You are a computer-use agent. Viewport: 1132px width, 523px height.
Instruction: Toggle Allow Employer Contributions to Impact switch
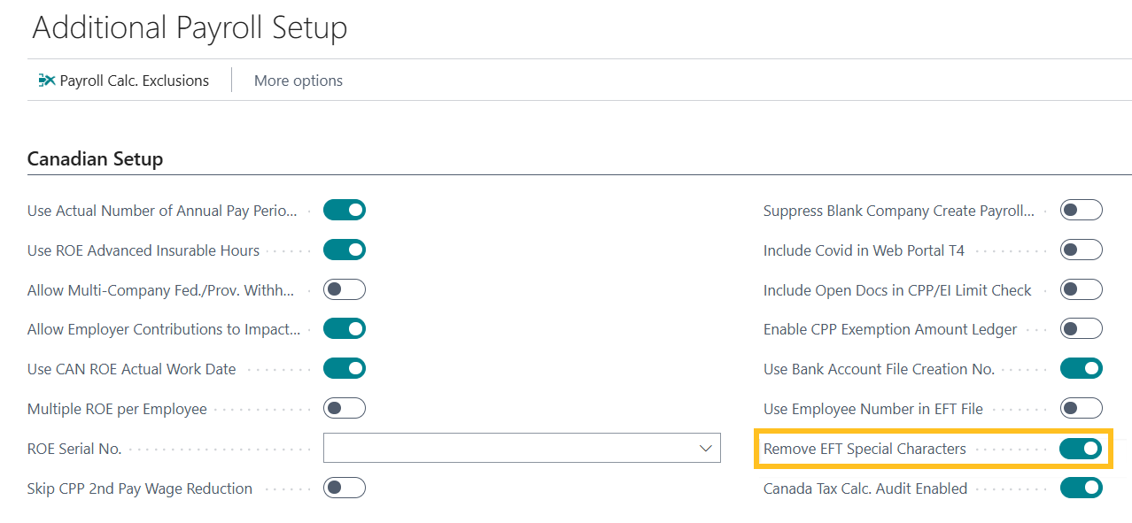click(x=345, y=329)
